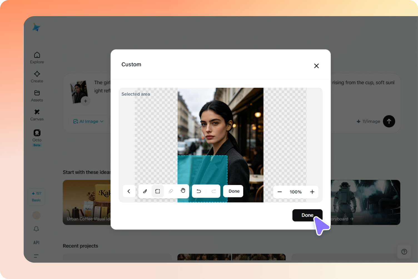This screenshot has height=279, width=418.
Task: Toggle the sidebar menu lines icon
Action: point(36,256)
